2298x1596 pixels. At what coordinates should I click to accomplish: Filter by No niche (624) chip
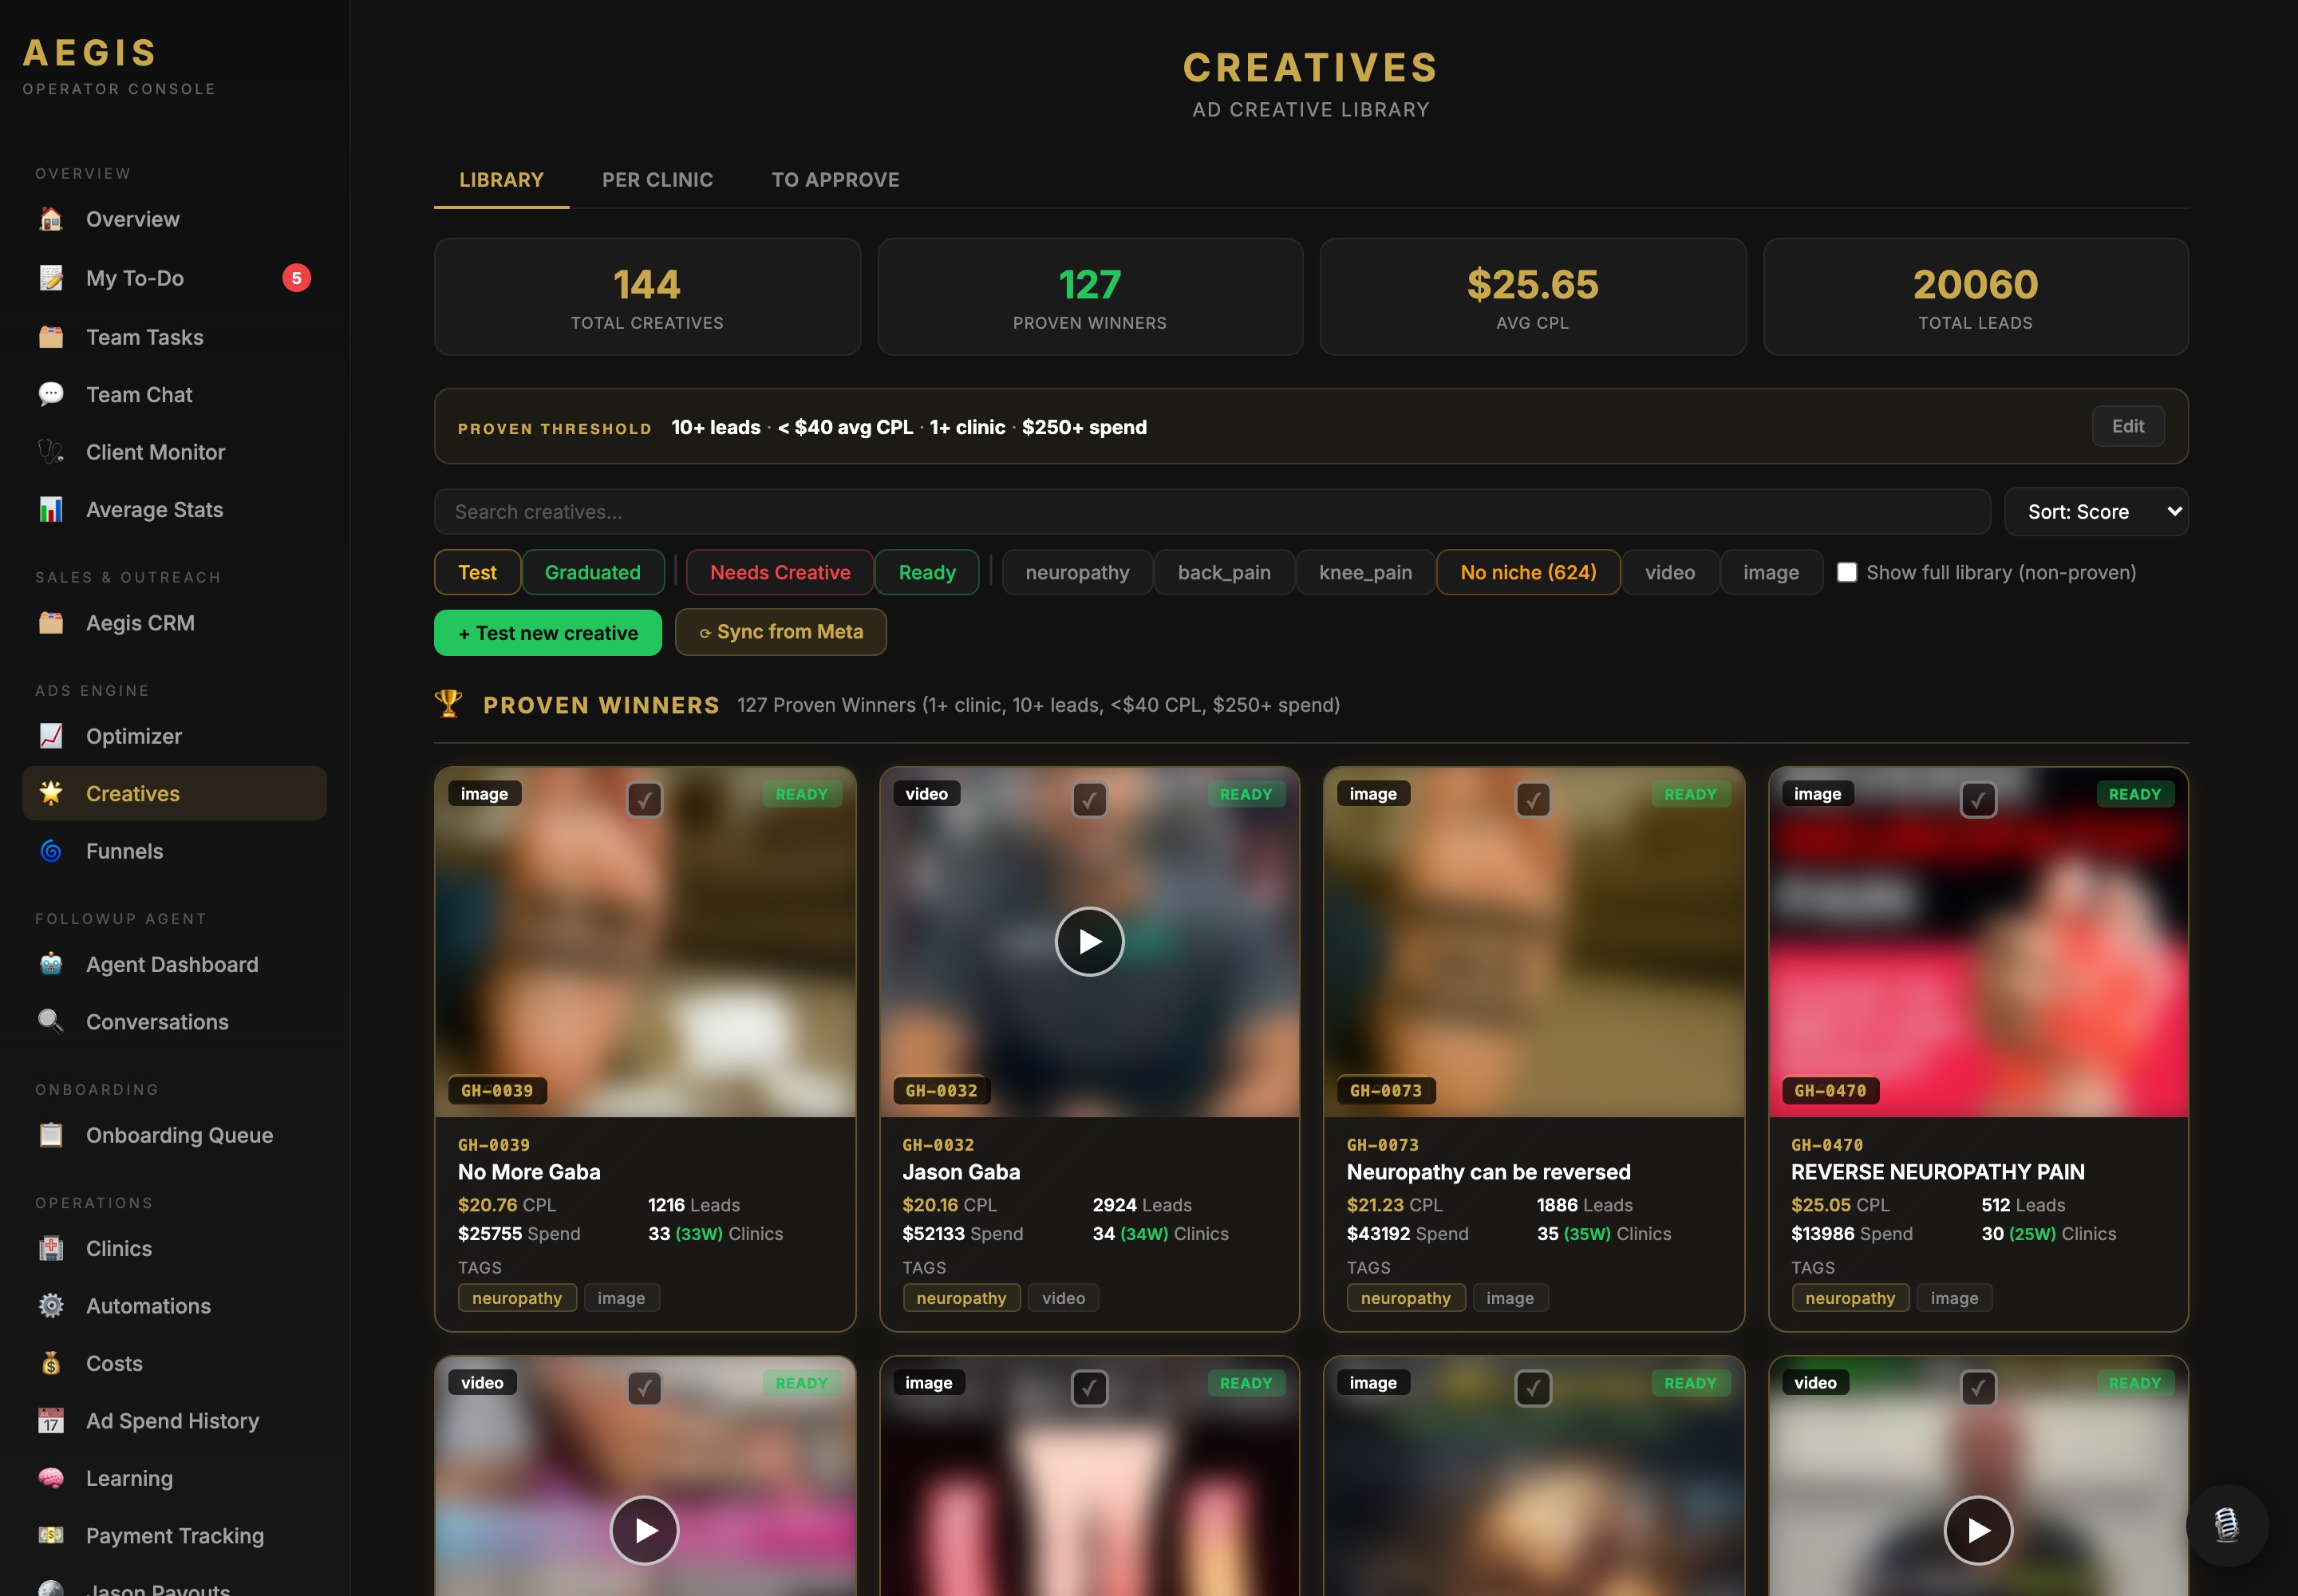click(1528, 572)
